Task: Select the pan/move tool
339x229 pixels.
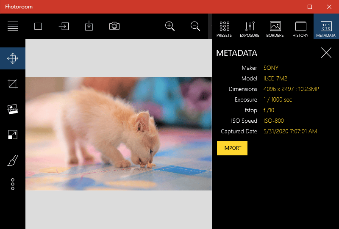Action: coord(13,58)
